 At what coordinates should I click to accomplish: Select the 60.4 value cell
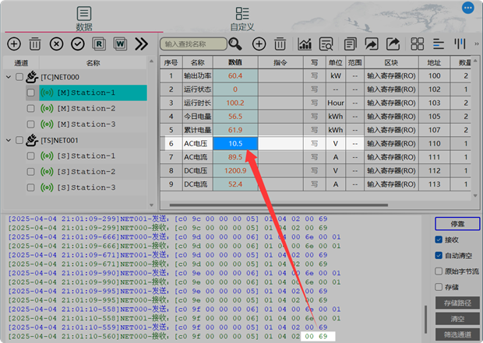click(235, 75)
